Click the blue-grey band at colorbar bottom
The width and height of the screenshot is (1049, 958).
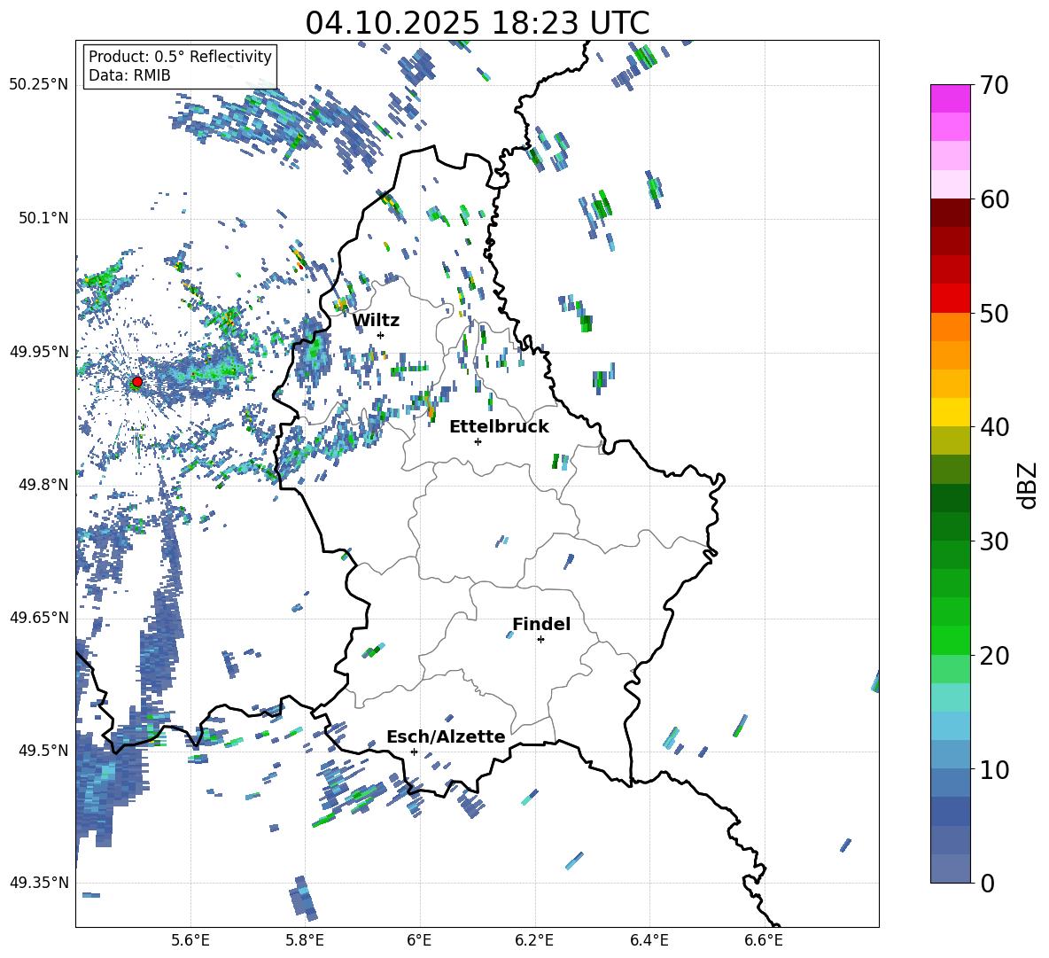tap(950, 868)
